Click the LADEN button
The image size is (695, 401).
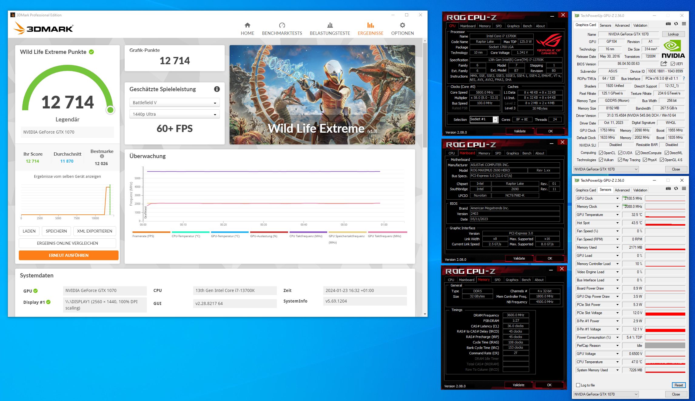29,231
